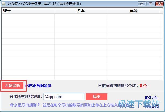
Task: Sort by the 年龄 column header
Action: pyautogui.click(x=134, y=11)
